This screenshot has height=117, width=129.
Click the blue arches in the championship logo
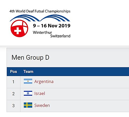coord(40,18)
